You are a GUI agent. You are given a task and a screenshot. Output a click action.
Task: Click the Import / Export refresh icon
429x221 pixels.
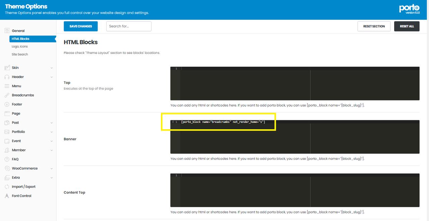tap(7, 187)
